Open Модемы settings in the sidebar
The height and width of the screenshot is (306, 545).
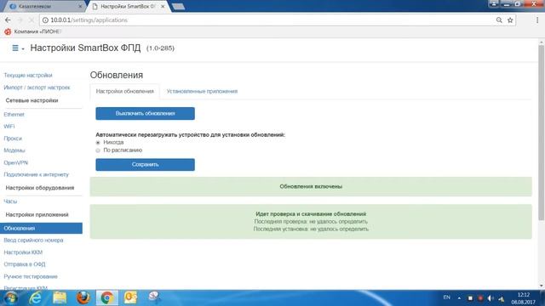[x=14, y=150]
